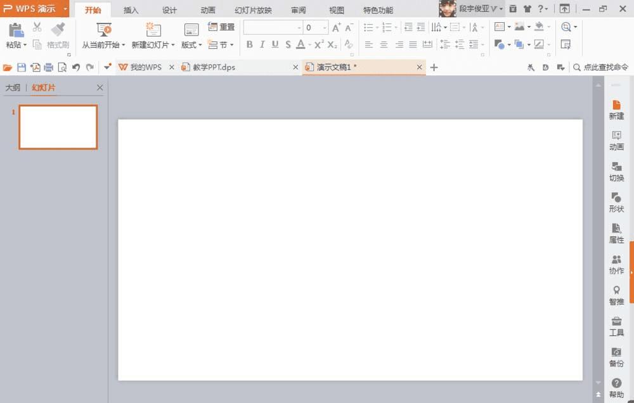Switch to the 插入 ribbon tab
The image size is (634, 403).
click(131, 10)
